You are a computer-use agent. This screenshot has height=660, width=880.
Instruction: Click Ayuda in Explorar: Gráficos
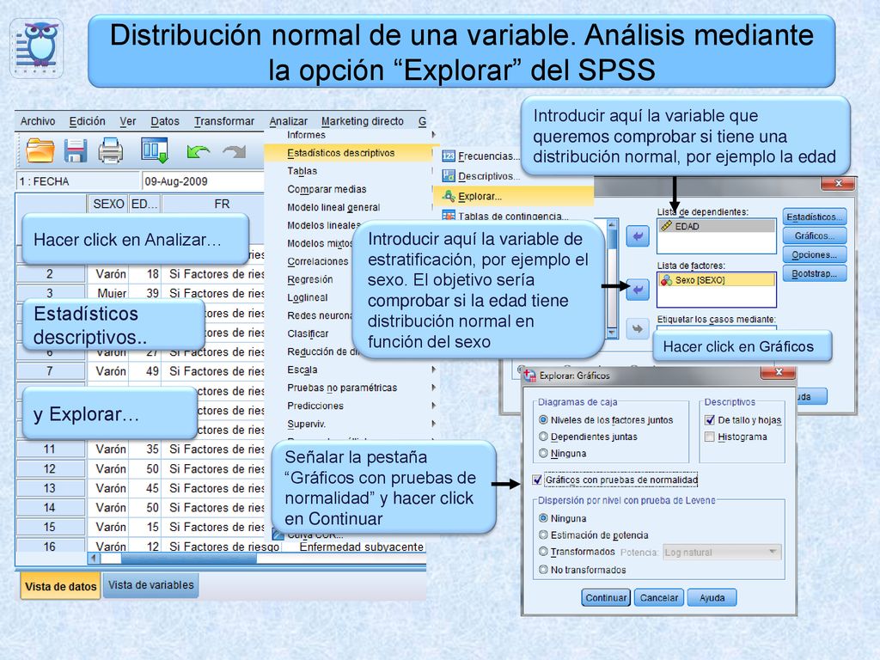coord(712,598)
